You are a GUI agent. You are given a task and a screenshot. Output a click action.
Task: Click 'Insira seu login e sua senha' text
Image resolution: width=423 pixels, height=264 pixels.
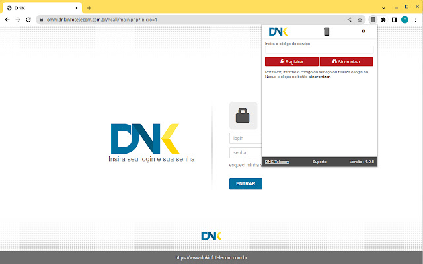pyautogui.click(x=151, y=159)
